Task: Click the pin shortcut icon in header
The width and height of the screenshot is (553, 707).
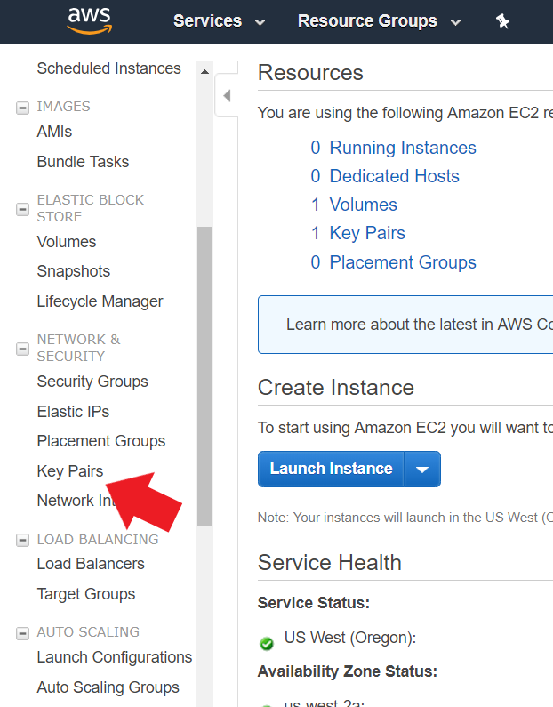Action: point(502,21)
